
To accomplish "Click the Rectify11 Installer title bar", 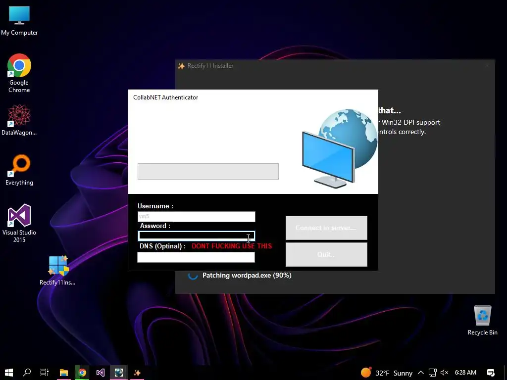I will coord(335,66).
